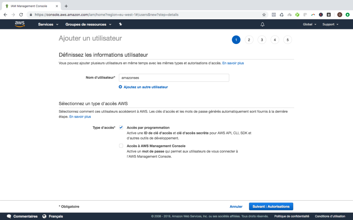The image size is (353, 220).
Task: Click the AWS logo home icon
Action: tap(20, 24)
